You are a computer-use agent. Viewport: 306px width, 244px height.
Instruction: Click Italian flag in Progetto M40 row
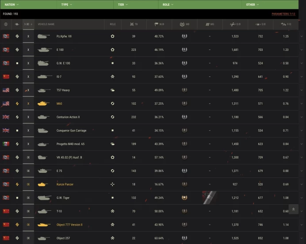6,144
